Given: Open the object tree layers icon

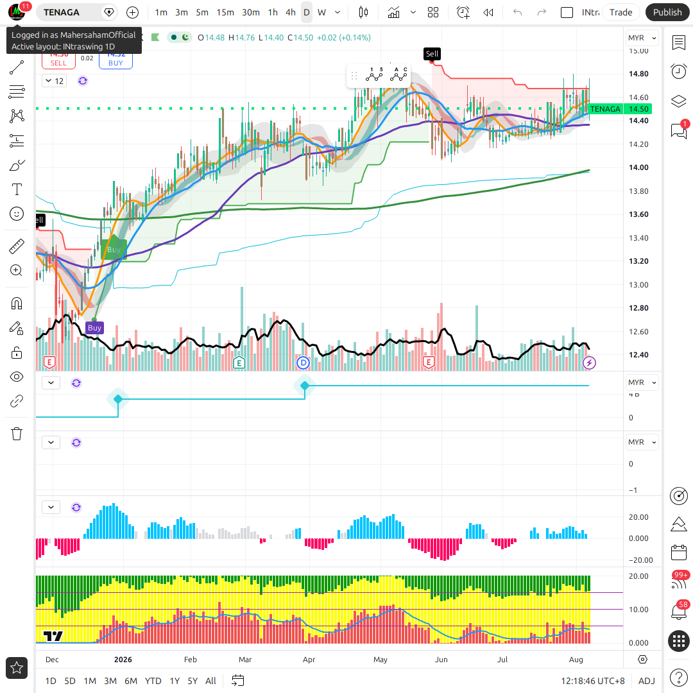Looking at the screenshot, I should point(679,101).
